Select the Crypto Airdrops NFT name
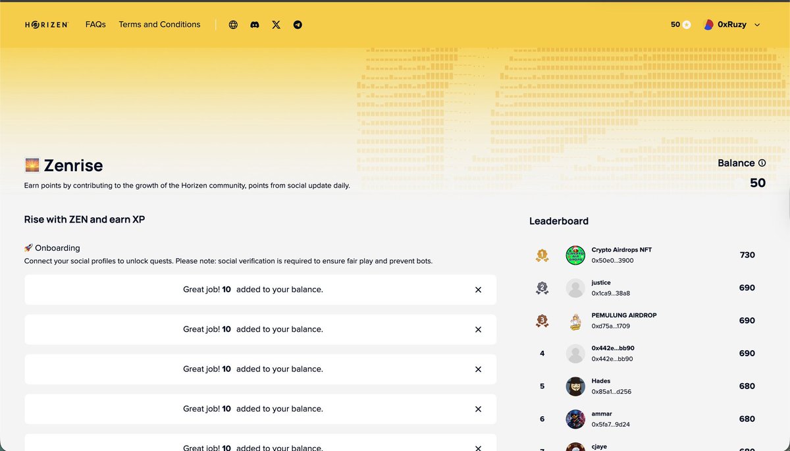The image size is (790, 451). pos(621,250)
